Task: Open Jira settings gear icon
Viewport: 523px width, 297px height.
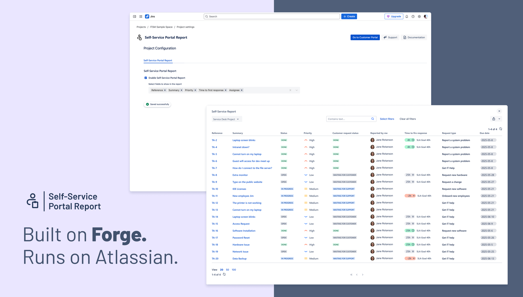Action: pyautogui.click(x=419, y=16)
